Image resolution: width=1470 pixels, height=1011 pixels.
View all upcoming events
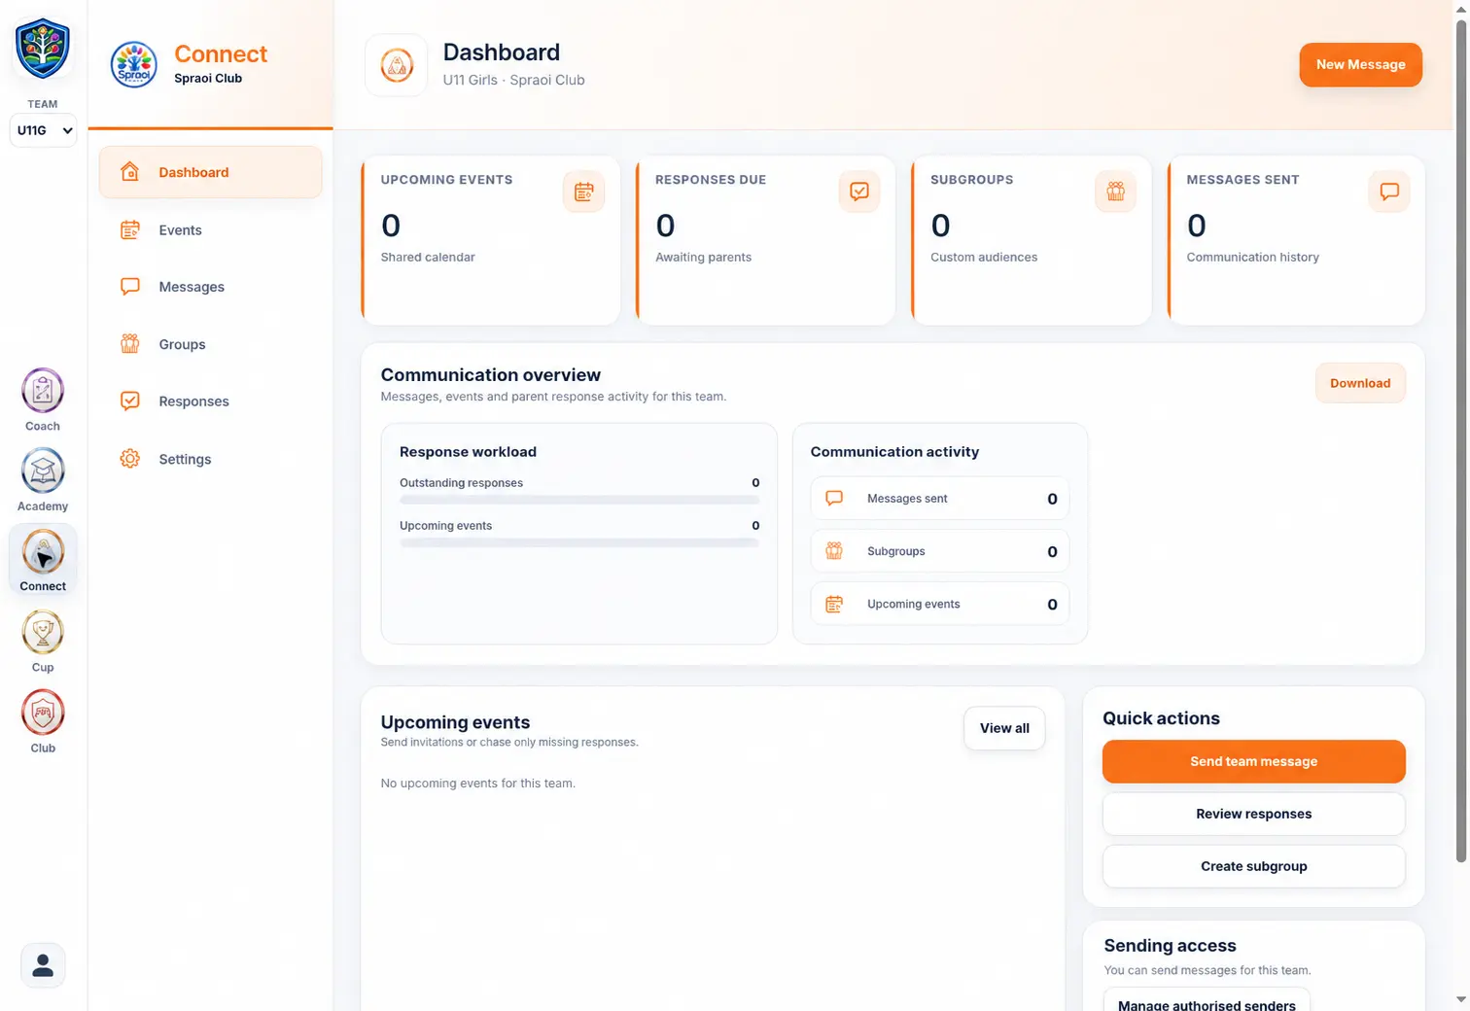1004,728
